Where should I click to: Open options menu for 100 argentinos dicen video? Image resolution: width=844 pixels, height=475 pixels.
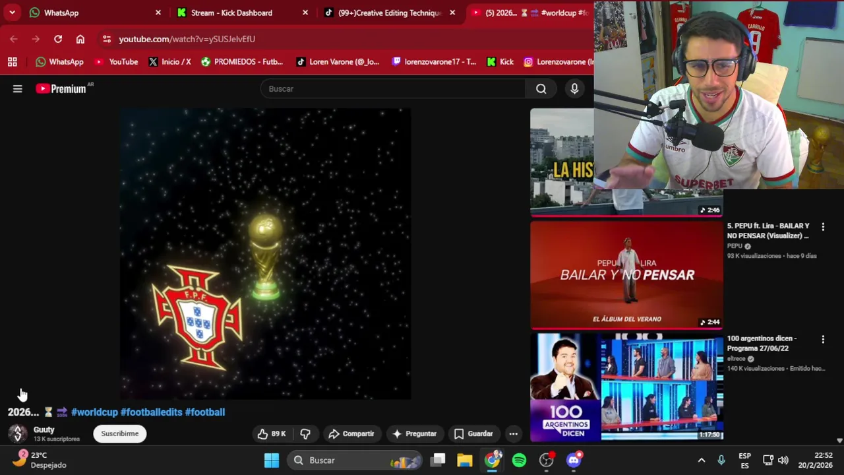pos(823,339)
